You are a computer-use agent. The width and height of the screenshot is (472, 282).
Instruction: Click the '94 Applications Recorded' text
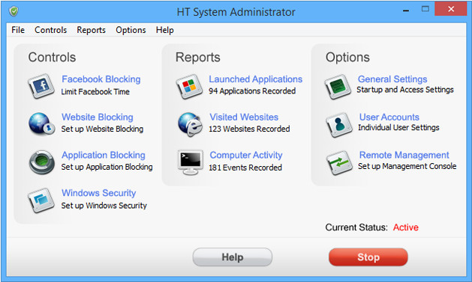click(x=252, y=91)
